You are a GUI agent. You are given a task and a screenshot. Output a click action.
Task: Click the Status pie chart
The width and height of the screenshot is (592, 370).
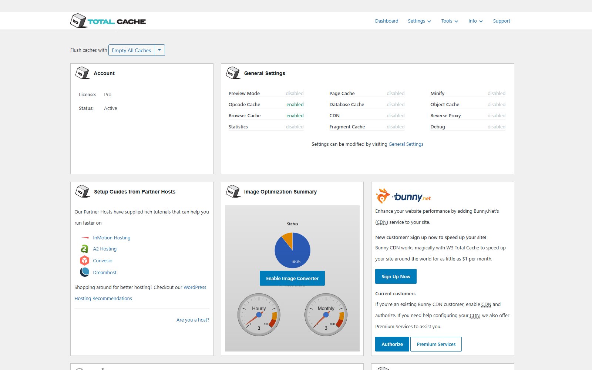tap(292, 250)
